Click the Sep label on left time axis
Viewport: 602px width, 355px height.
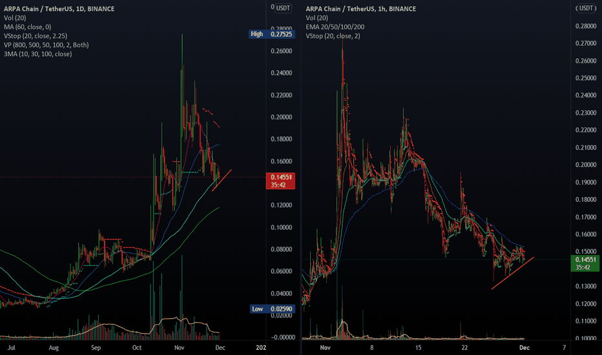[x=96, y=348]
